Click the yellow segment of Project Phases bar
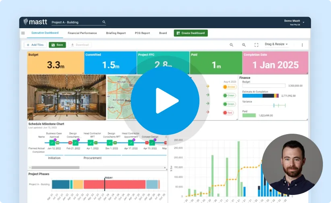The image size is (331, 203). [78, 184]
